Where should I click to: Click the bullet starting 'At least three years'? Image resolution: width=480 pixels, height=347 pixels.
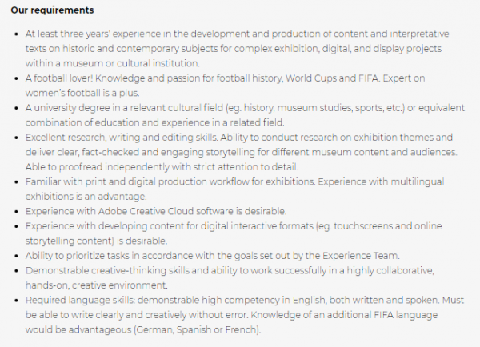(238, 48)
